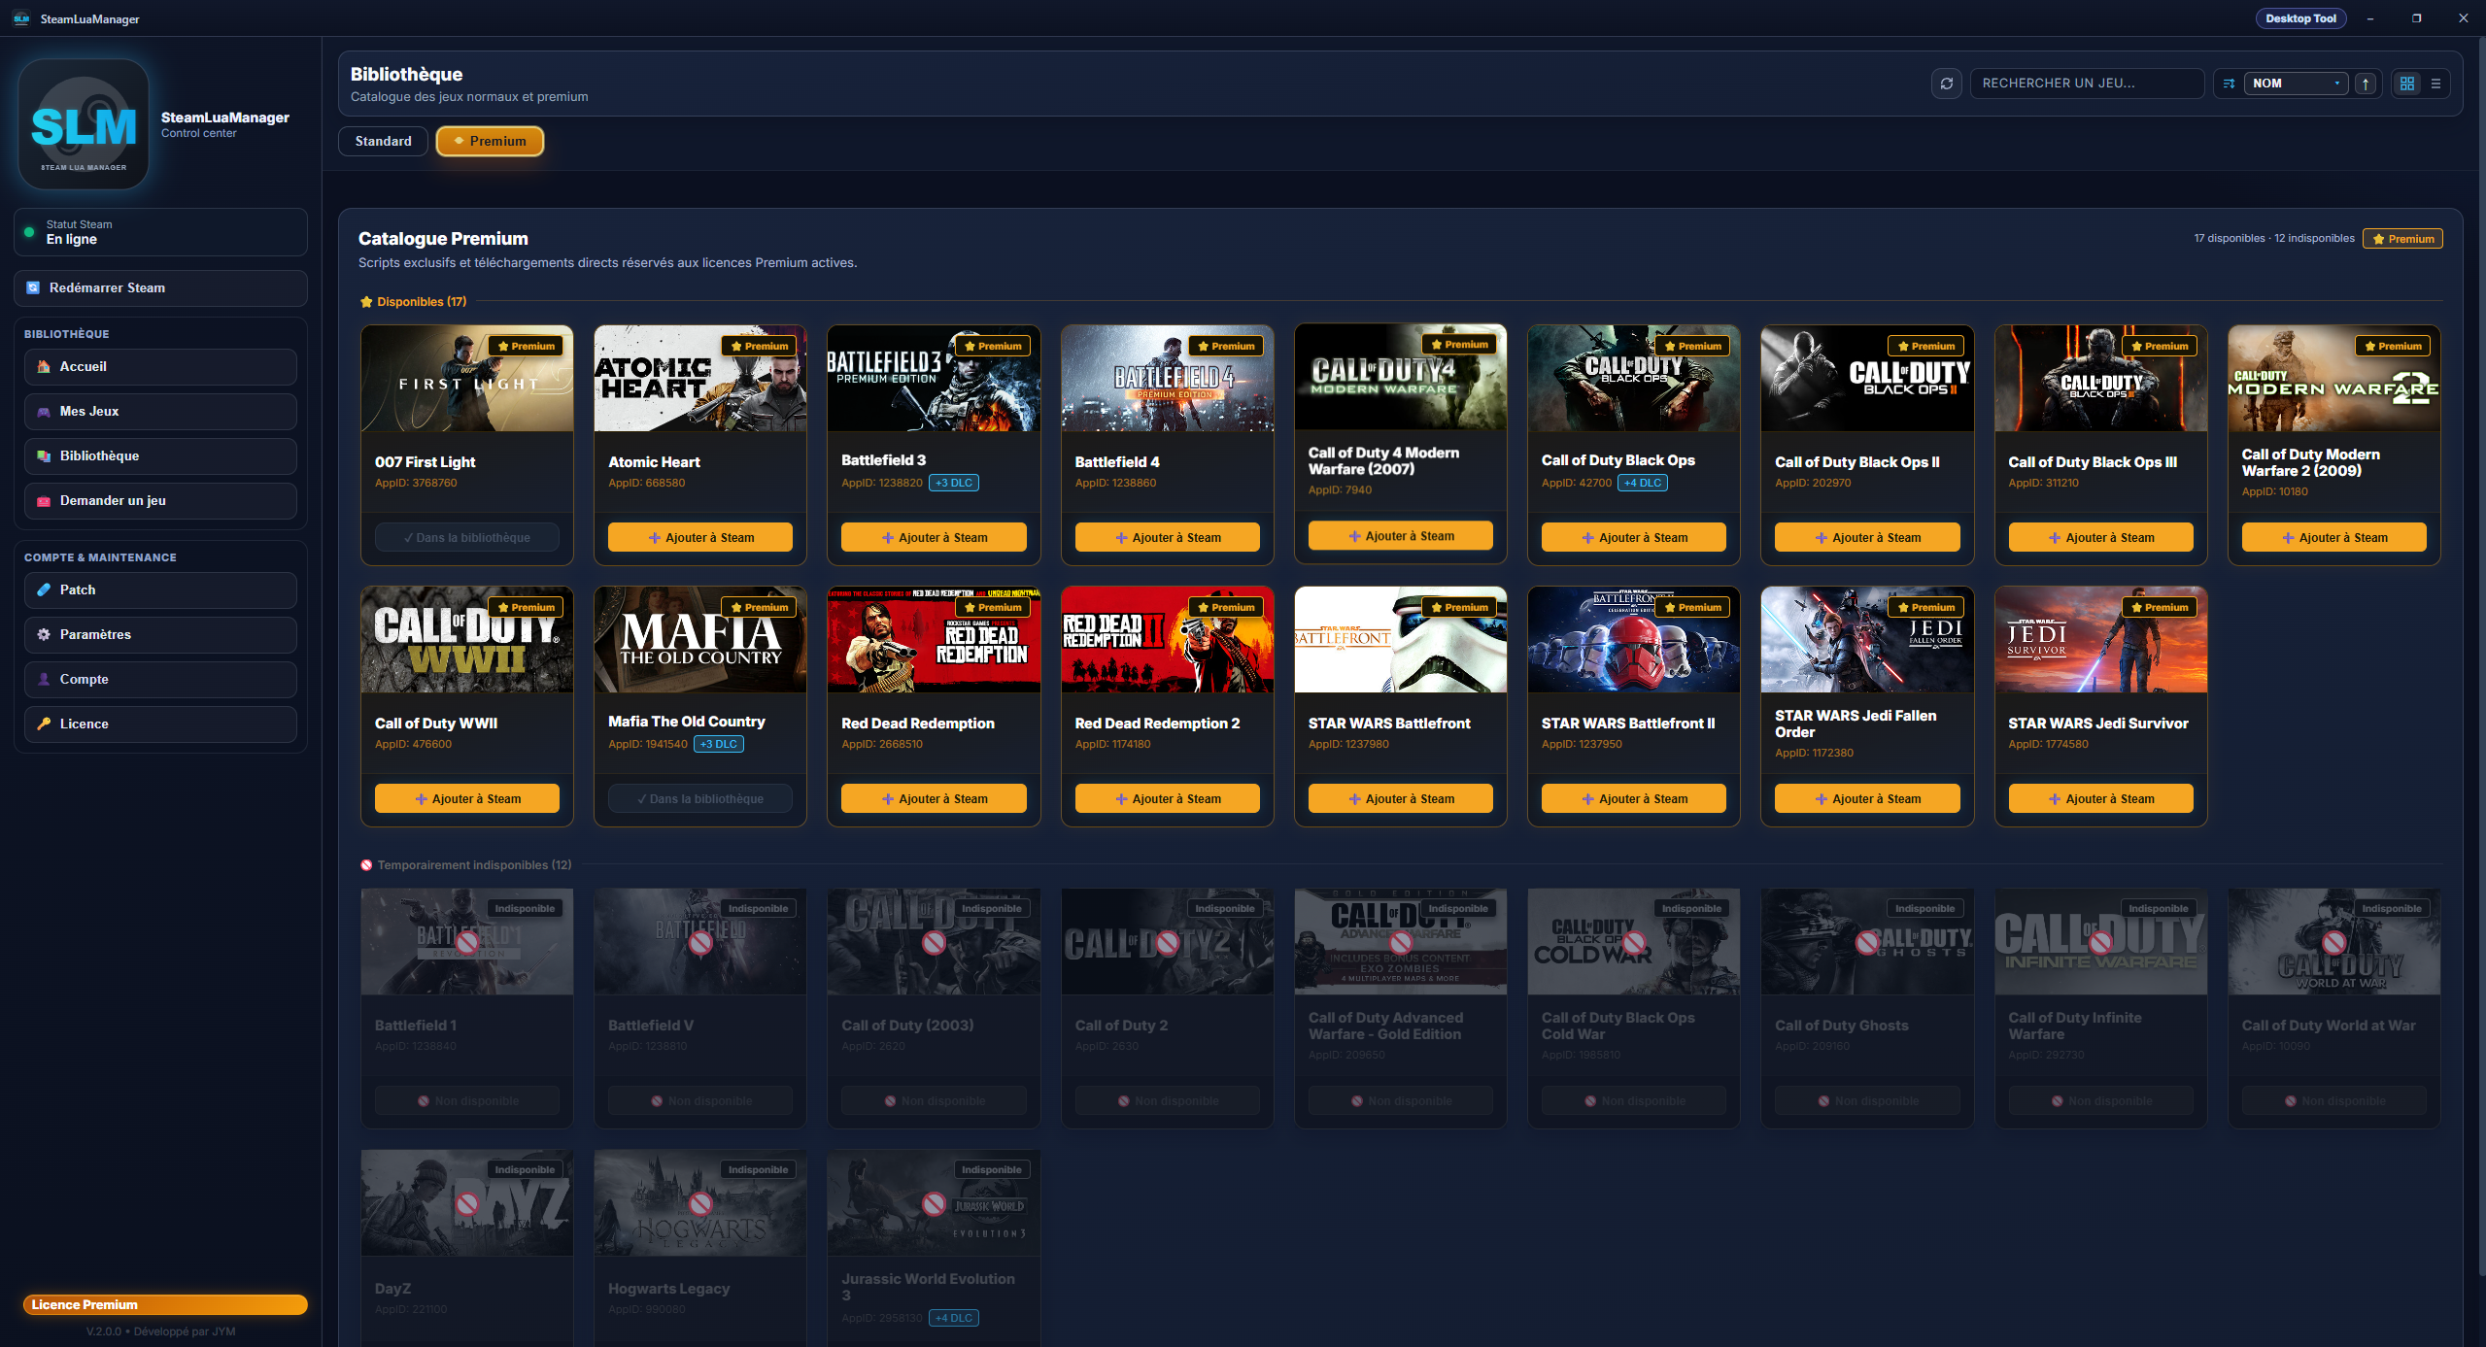Viewport: 2486px width, 1347px height.
Task: Click the Licence Premium bar
Action: 165,1304
